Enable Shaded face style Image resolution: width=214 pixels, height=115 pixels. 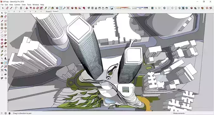click(179, 8)
